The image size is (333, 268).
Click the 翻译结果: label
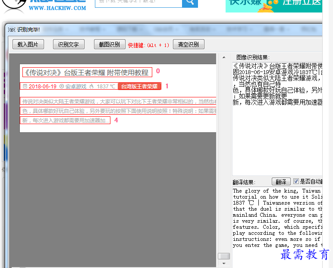244,182
